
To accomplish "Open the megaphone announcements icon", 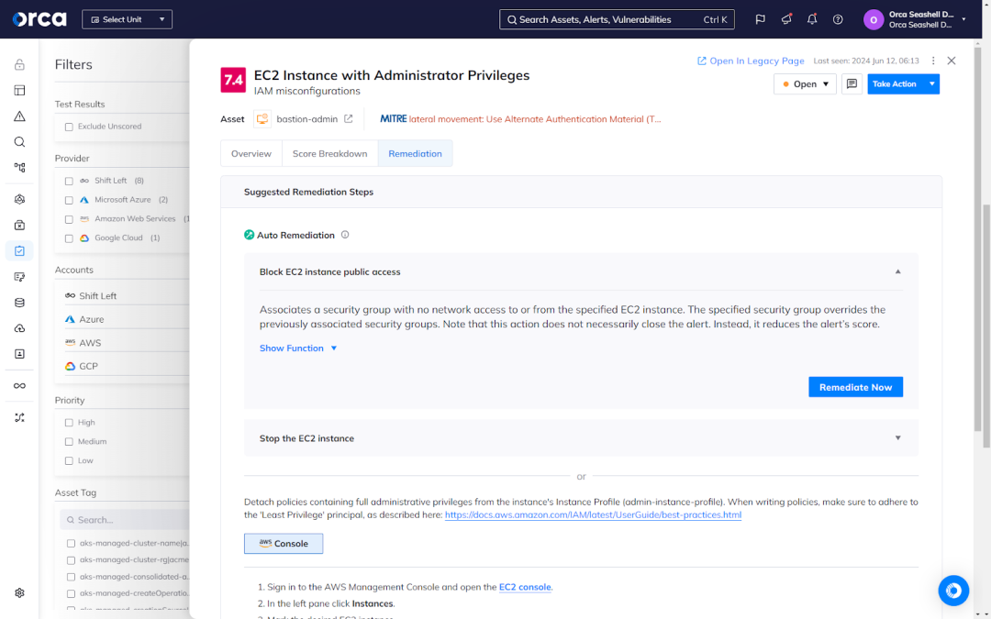I will [786, 19].
